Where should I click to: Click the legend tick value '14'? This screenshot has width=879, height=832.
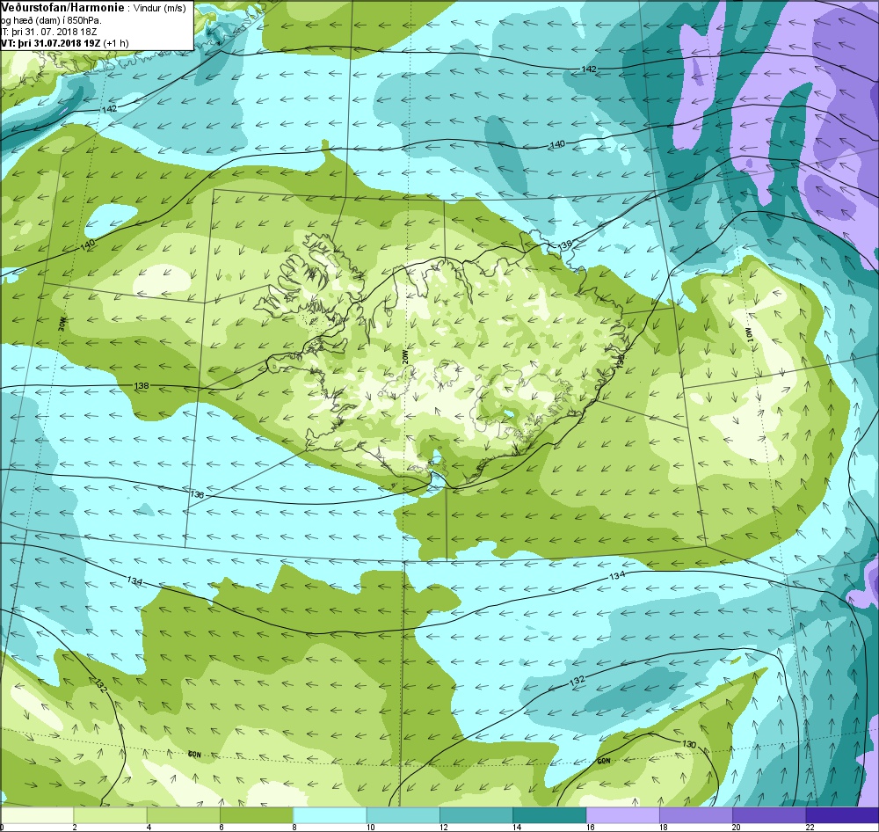click(517, 827)
